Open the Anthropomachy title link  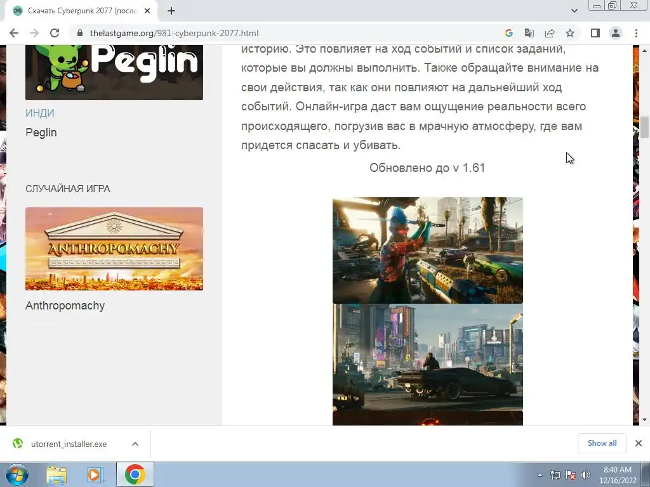(x=65, y=306)
